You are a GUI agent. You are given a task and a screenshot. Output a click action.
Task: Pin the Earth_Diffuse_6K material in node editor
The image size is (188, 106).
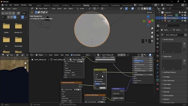pos(128,55)
